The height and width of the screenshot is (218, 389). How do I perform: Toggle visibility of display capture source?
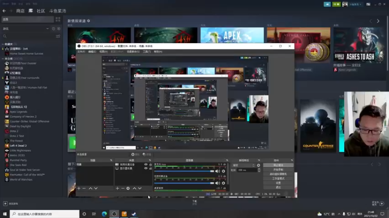146,168
